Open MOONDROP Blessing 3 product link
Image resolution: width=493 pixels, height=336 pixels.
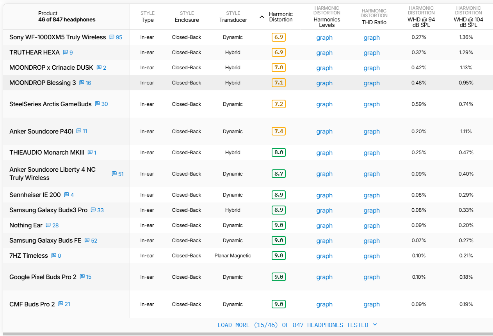(x=43, y=83)
